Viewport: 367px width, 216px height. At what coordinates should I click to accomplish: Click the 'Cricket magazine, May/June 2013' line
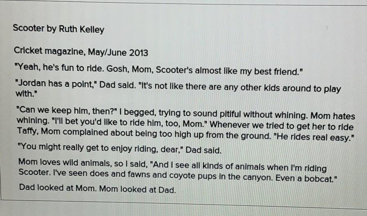click(x=81, y=52)
